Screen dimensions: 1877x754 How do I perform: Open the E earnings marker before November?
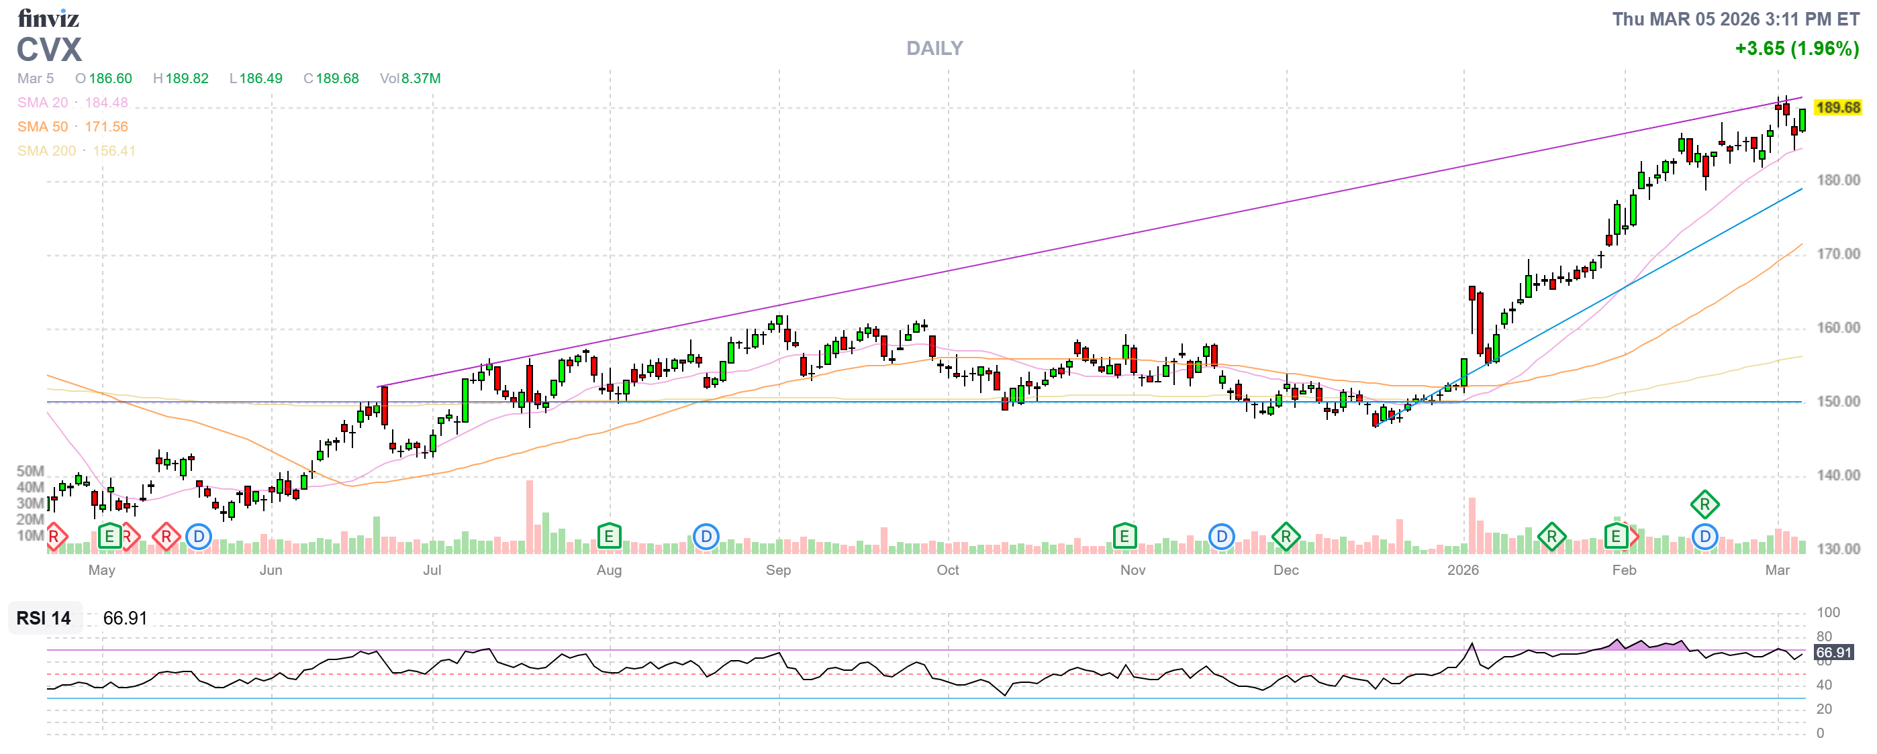[1124, 537]
